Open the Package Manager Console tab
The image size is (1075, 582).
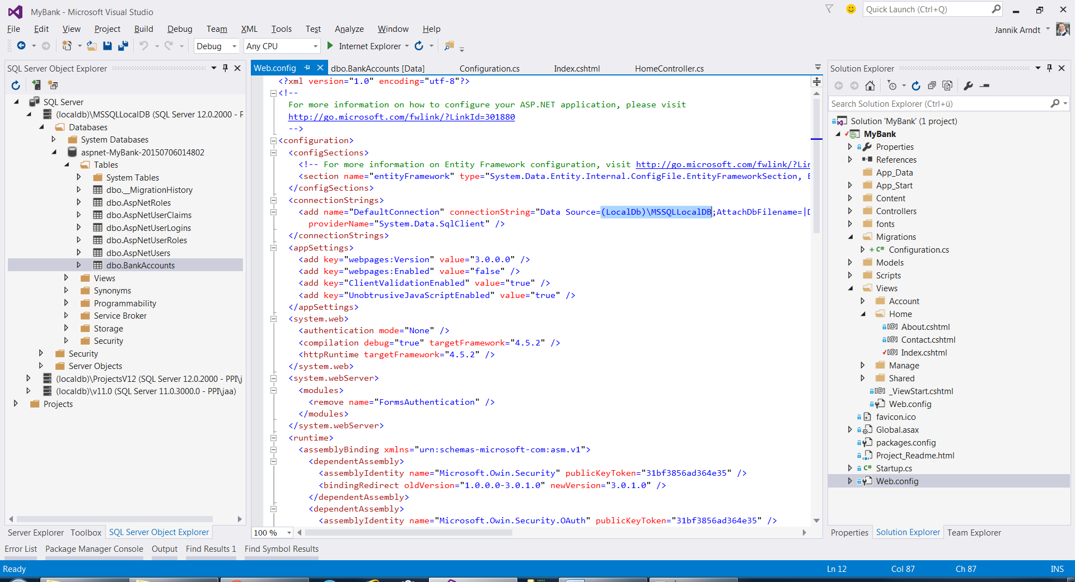[x=94, y=549]
